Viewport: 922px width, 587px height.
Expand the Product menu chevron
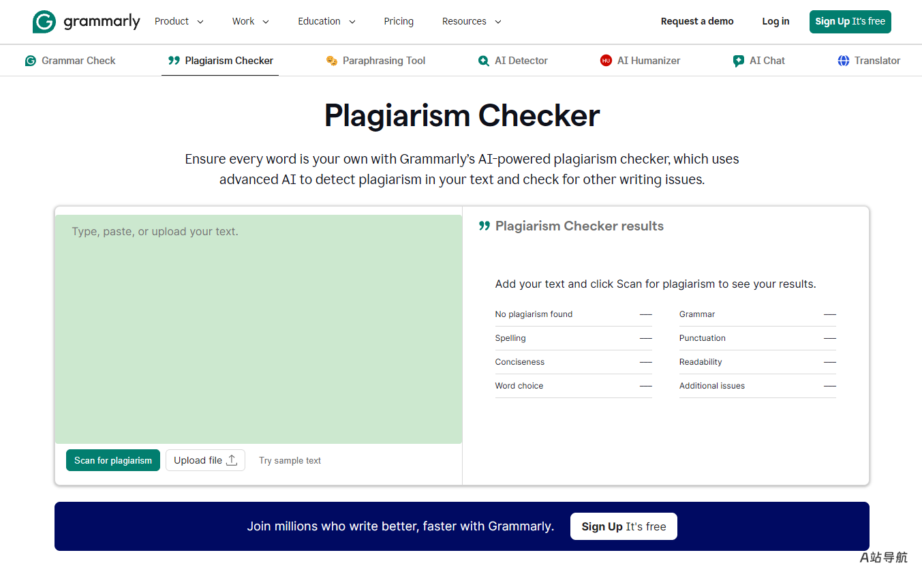(200, 22)
